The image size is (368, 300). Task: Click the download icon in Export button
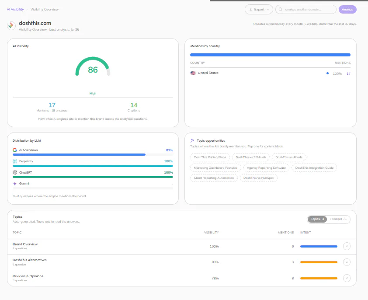pyautogui.click(x=251, y=9)
